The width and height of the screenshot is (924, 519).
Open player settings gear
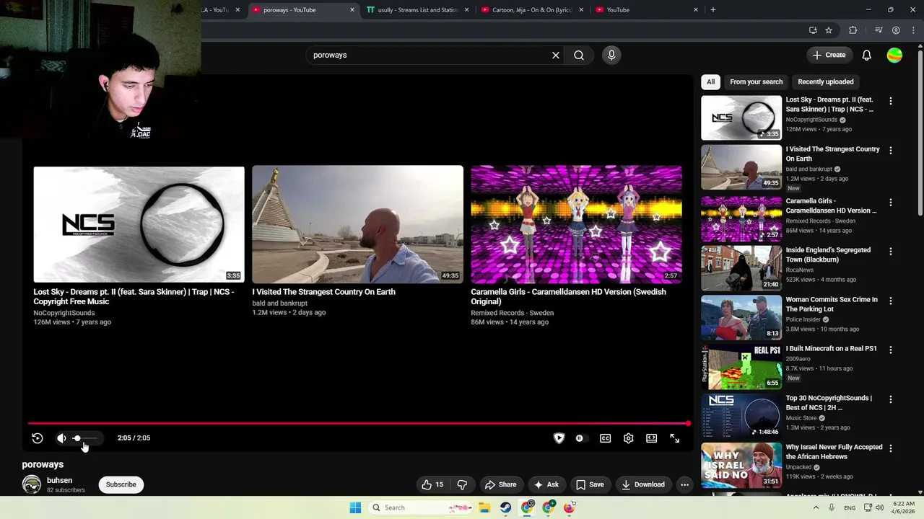628,438
